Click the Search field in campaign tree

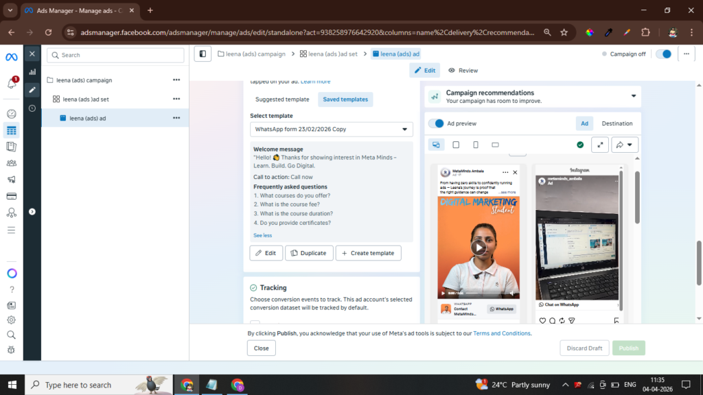(x=115, y=55)
